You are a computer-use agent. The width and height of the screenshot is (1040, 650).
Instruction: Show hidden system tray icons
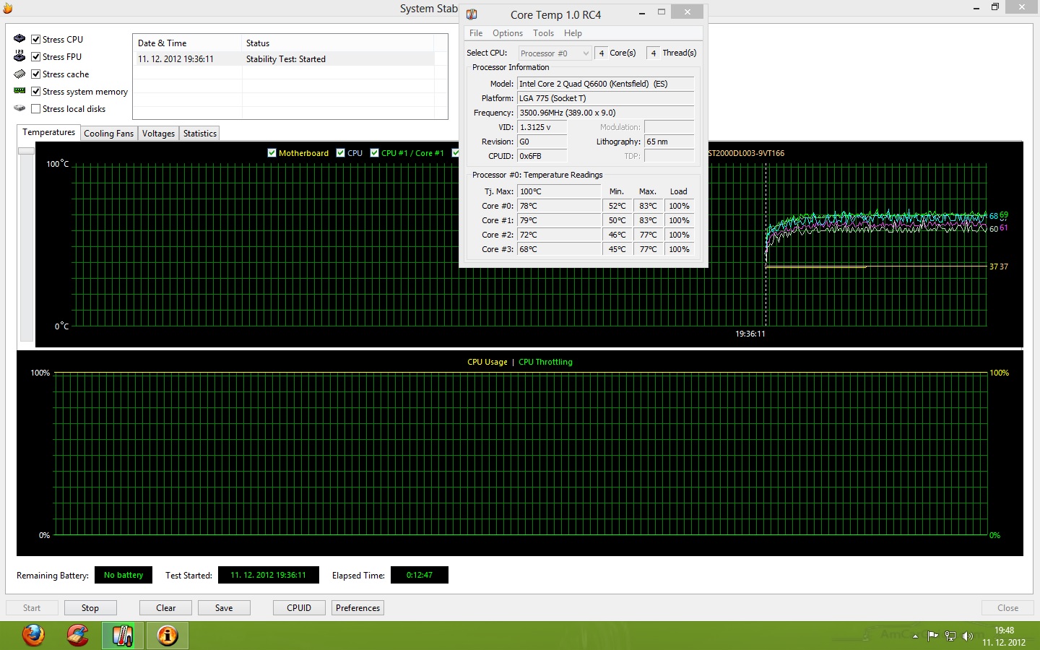click(915, 636)
